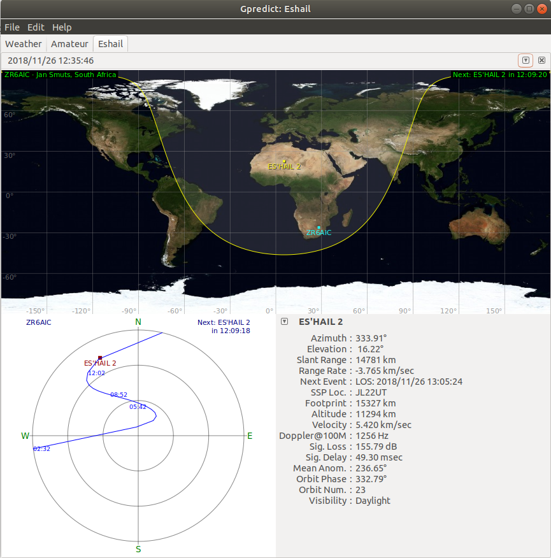The image size is (551, 558).
Task: Click the 12:02 marker on the polar track
Action: [96, 373]
